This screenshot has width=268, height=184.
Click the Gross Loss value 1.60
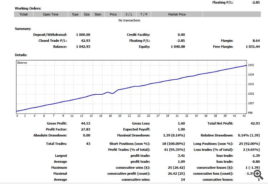coord(181,123)
